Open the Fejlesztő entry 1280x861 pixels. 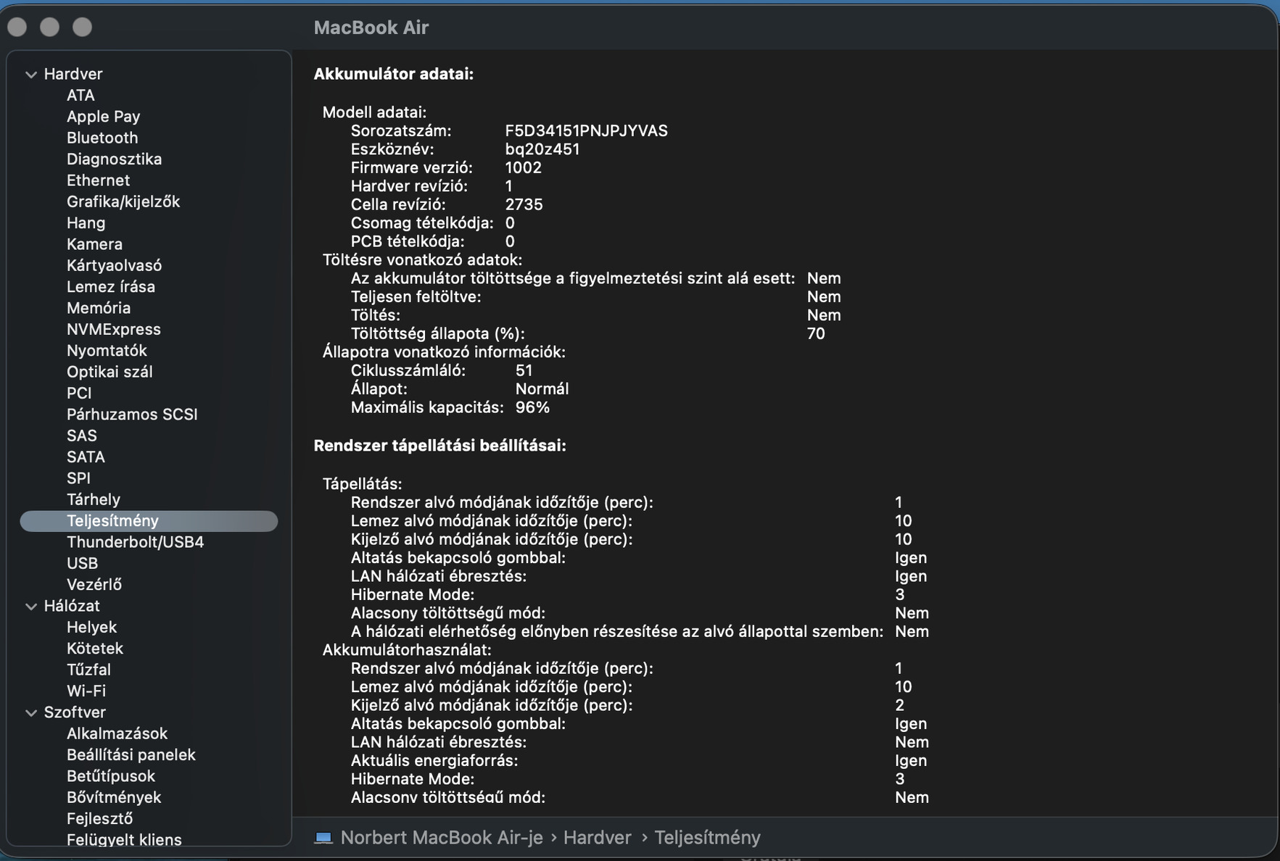point(99,818)
